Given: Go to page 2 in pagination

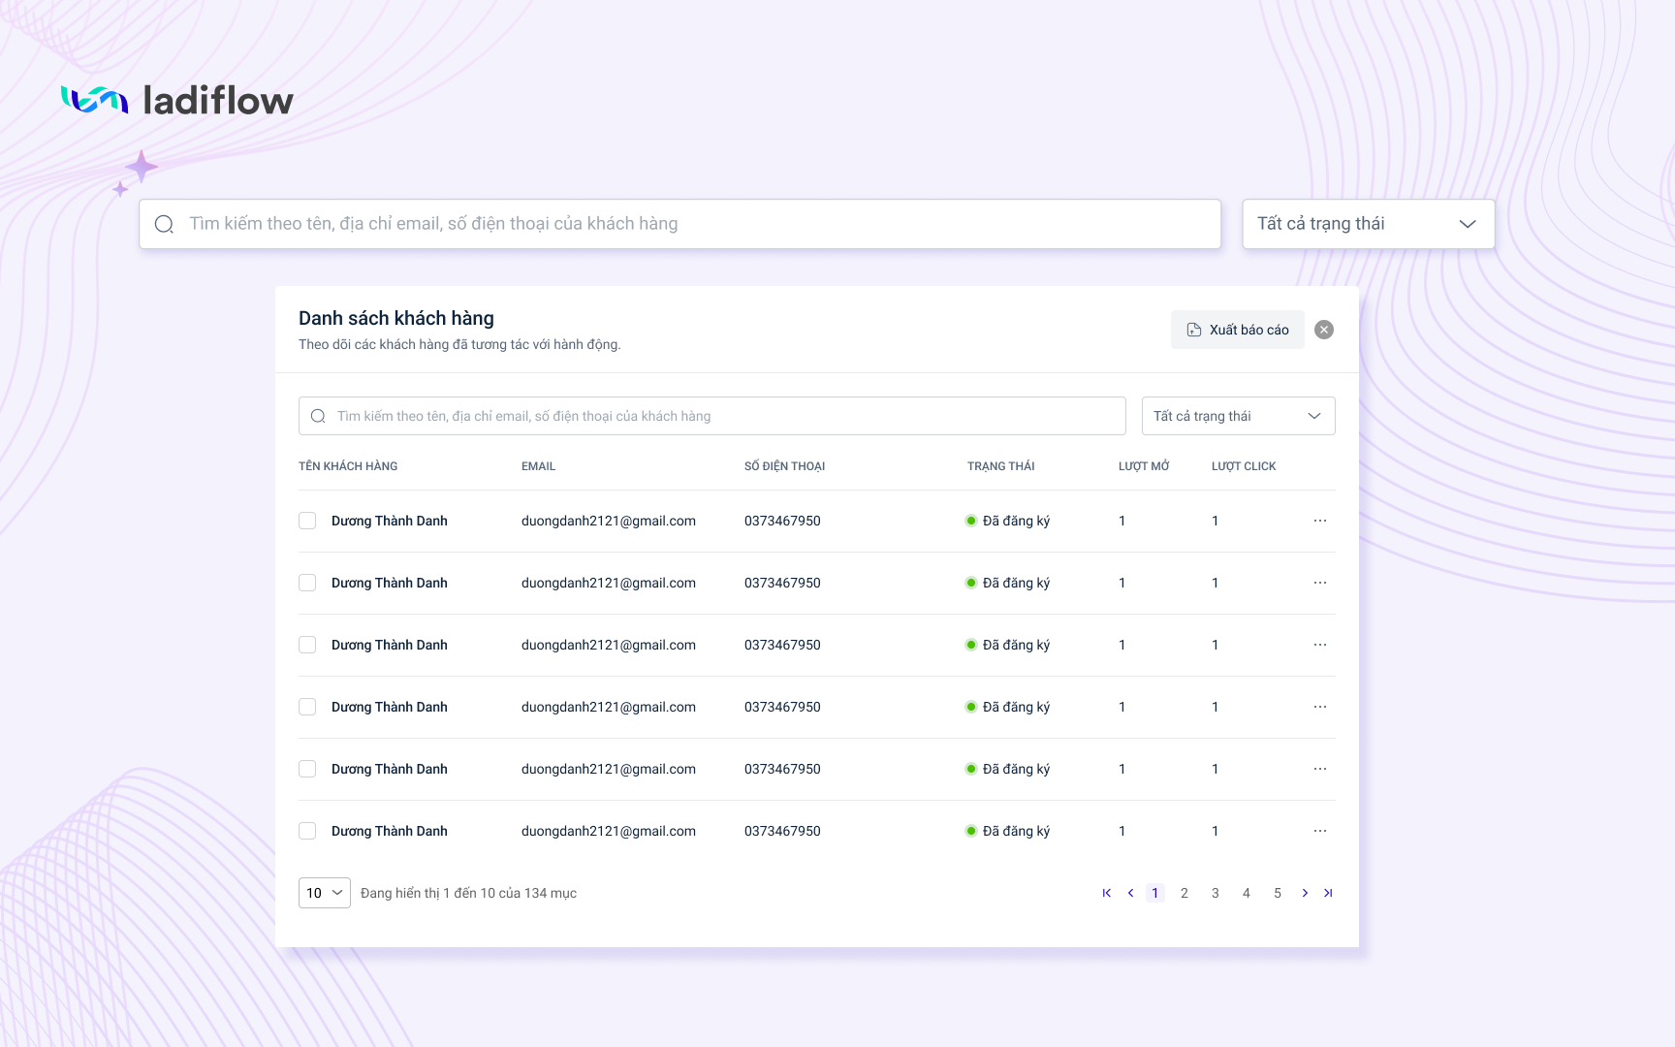Looking at the screenshot, I should coord(1184,893).
